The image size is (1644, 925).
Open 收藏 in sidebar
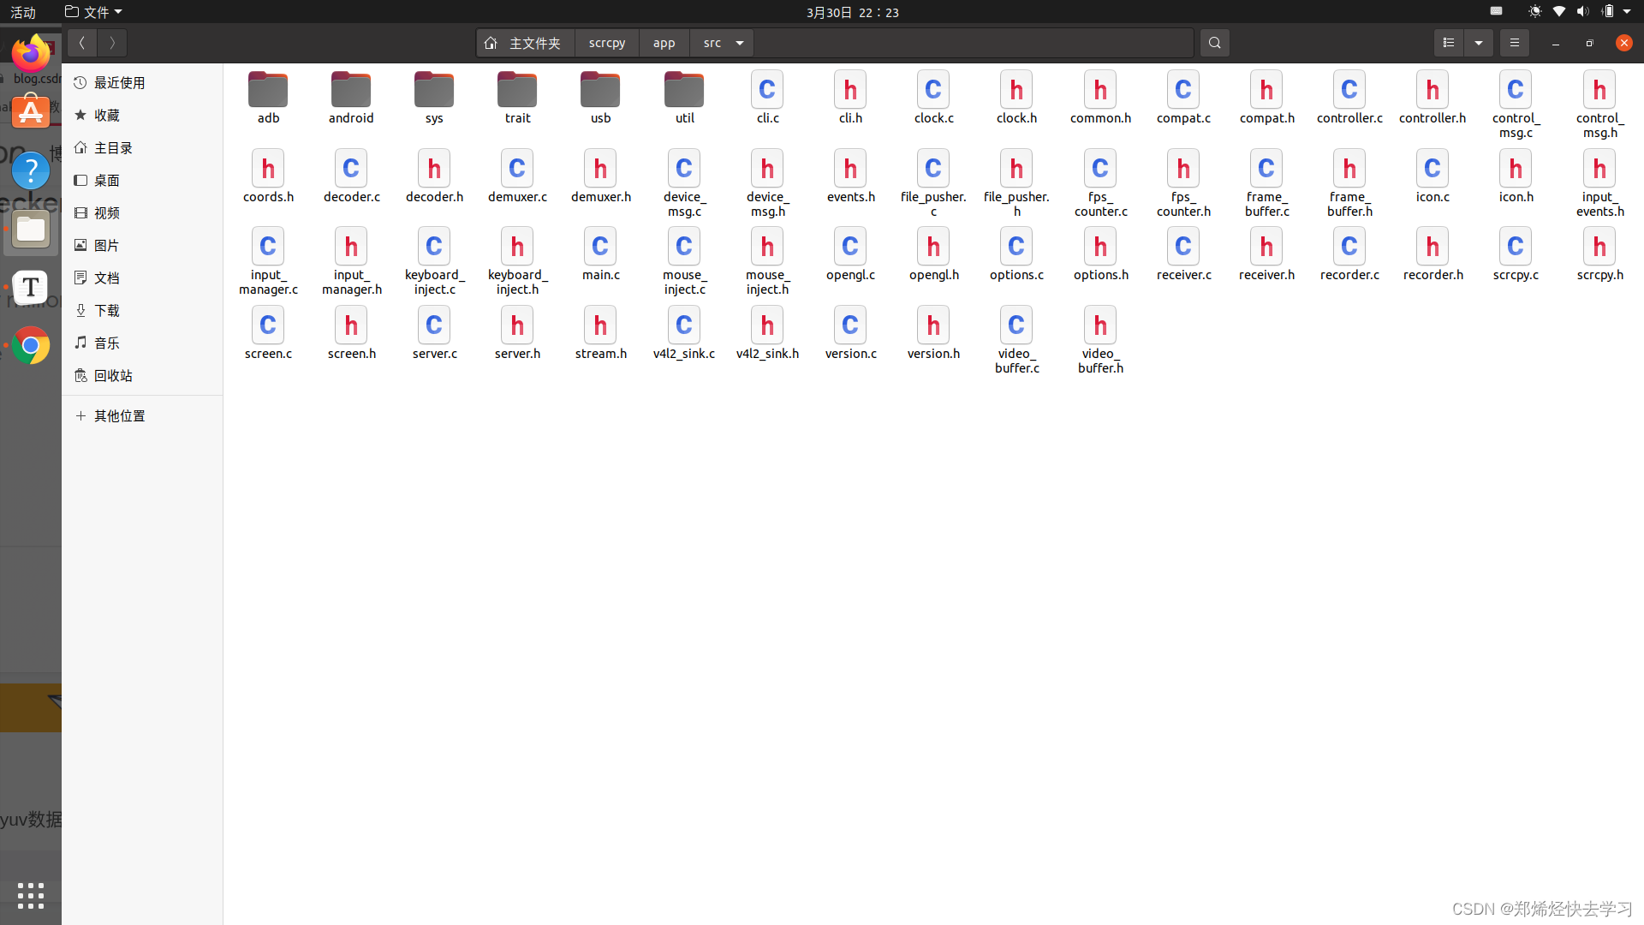(142, 115)
